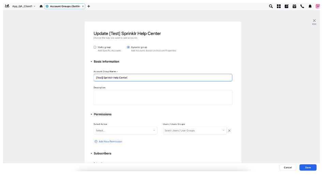Click the Add New Permission link
Image resolution: width=324 pixels, height=177 pixels.
(108, 142)
